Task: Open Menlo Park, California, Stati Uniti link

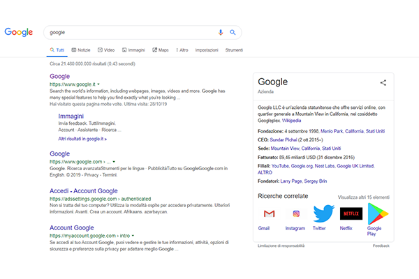Action: (x=353, y=131)
